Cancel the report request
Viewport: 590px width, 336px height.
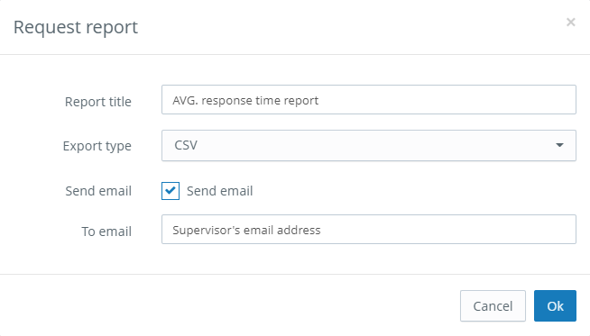click(493, 305)
